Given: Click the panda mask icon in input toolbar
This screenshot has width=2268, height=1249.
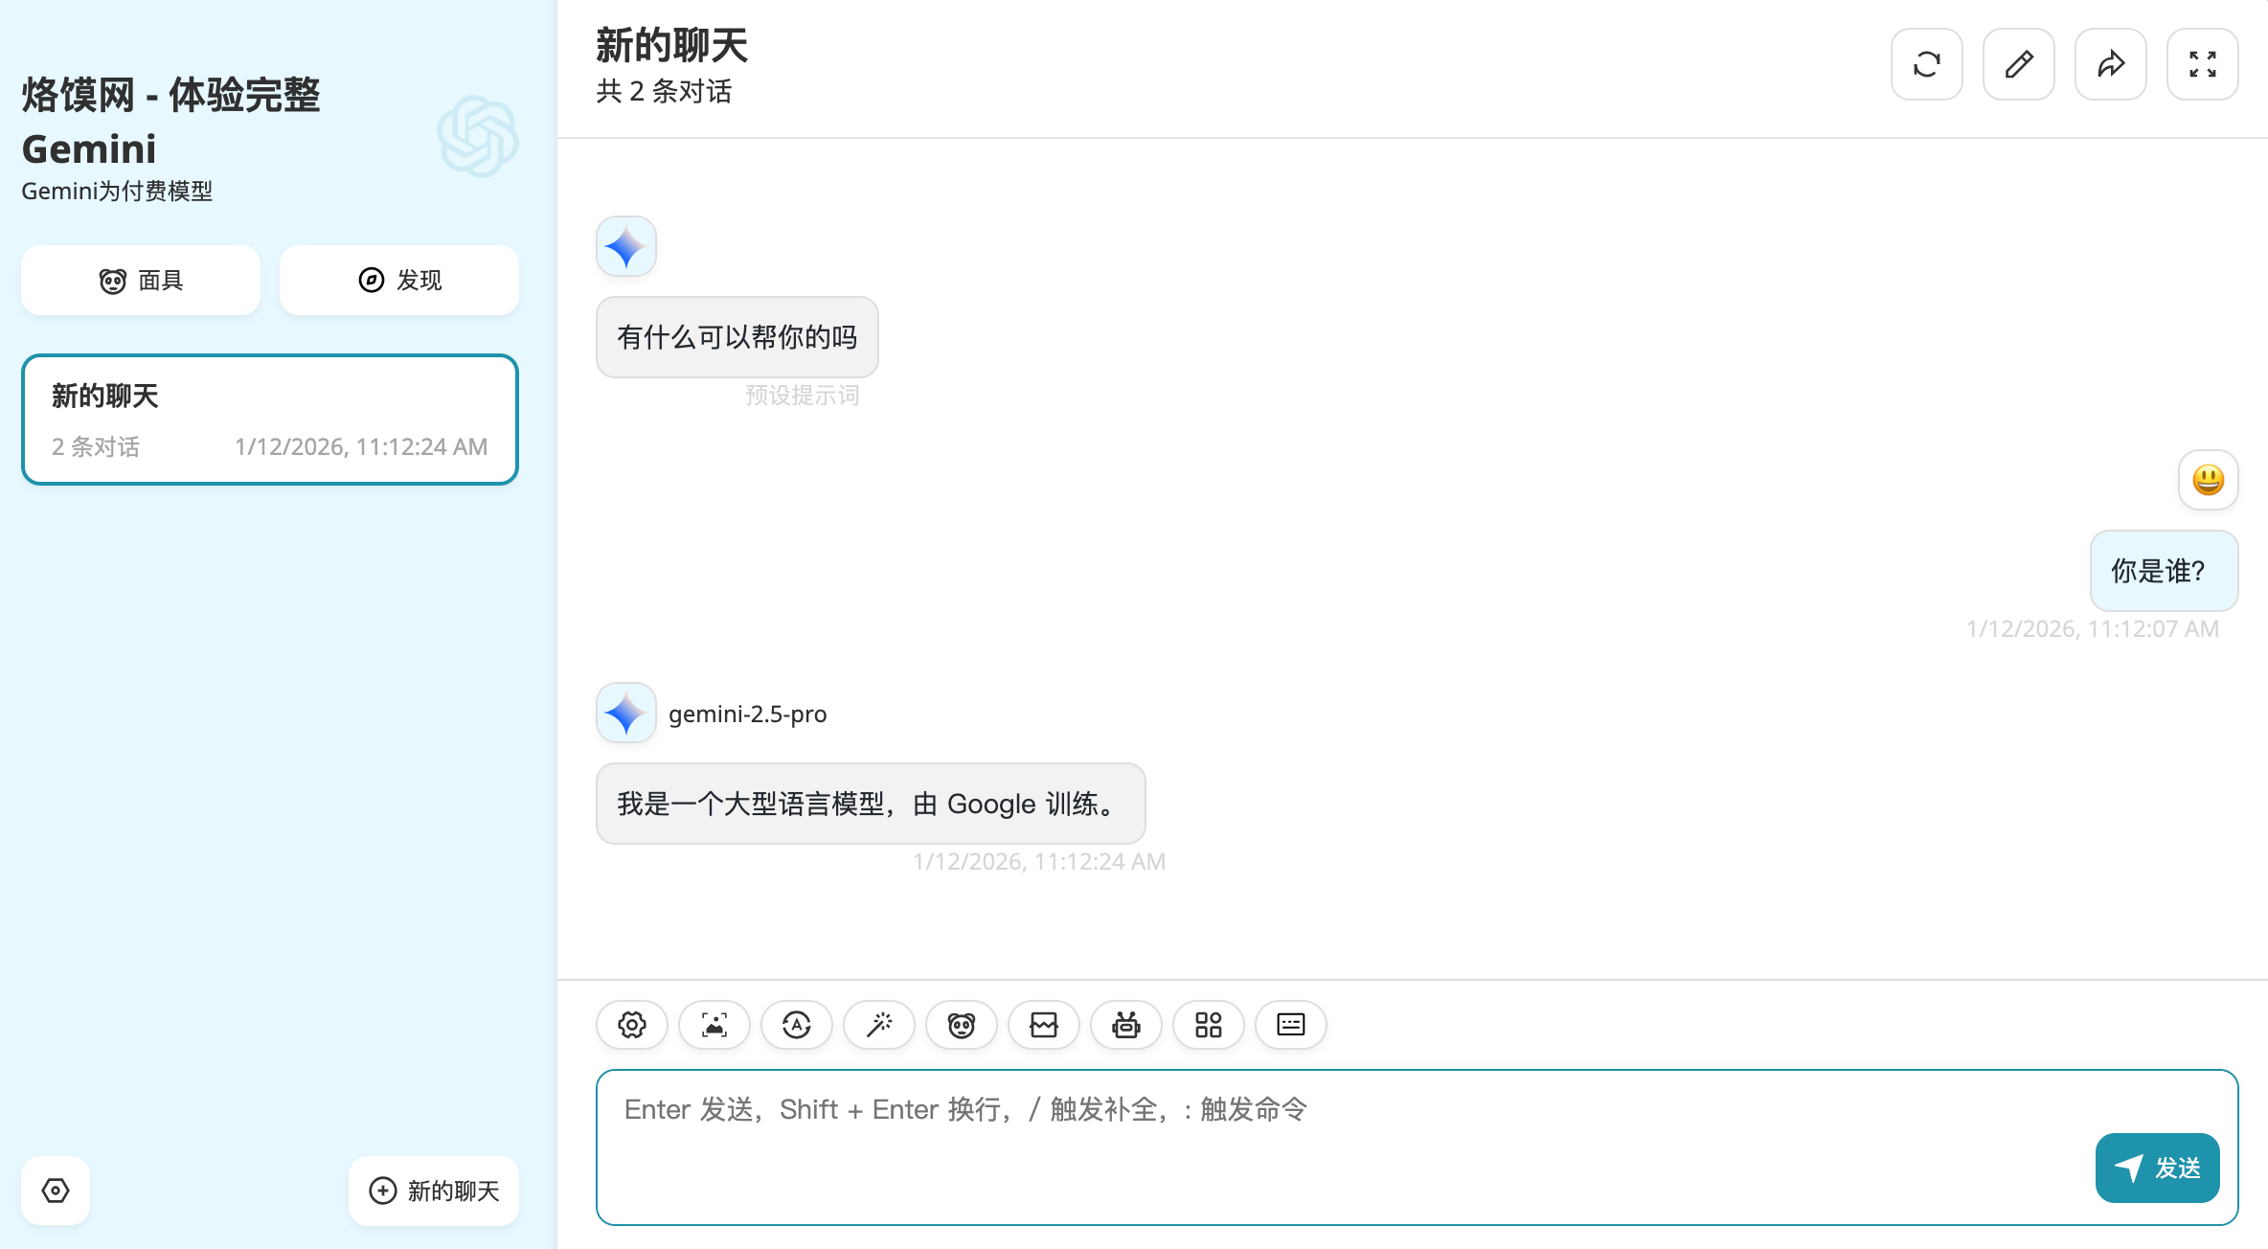Looking at the screenshot, I should coord(961,1025).
